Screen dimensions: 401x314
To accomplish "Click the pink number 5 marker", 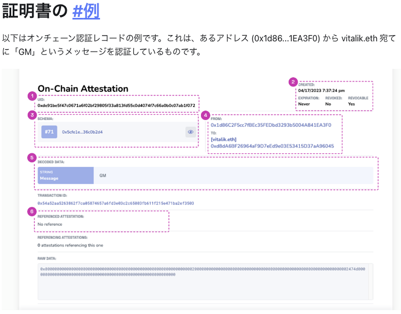I will (32, 158).
